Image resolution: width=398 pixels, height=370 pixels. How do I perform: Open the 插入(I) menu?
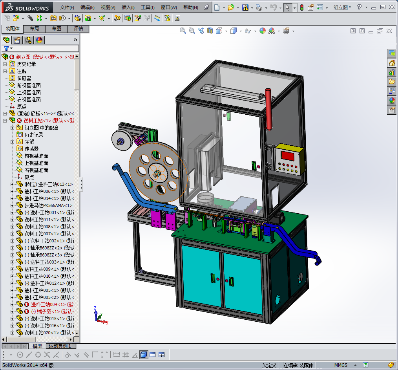[x=128, y=7]
